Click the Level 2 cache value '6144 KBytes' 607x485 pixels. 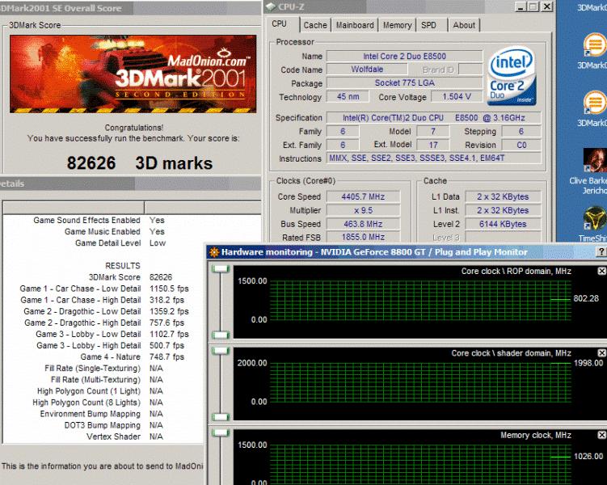pos(503,224)
